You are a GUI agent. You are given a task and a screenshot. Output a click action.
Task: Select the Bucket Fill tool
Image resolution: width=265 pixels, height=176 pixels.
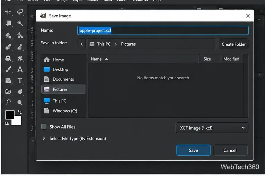[8, 35]
